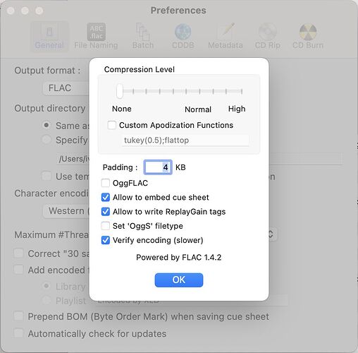Click the OK button

(x=179, y=280)
